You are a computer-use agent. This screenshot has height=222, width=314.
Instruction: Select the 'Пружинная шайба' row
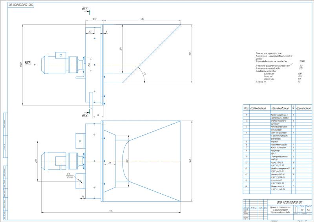pyautogui.click(x=279, y=144)
